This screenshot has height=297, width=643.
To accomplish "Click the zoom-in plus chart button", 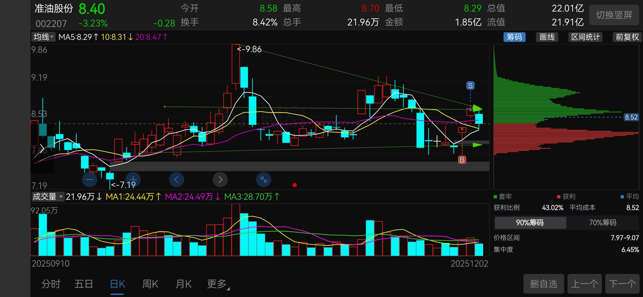I will point(133,180).
